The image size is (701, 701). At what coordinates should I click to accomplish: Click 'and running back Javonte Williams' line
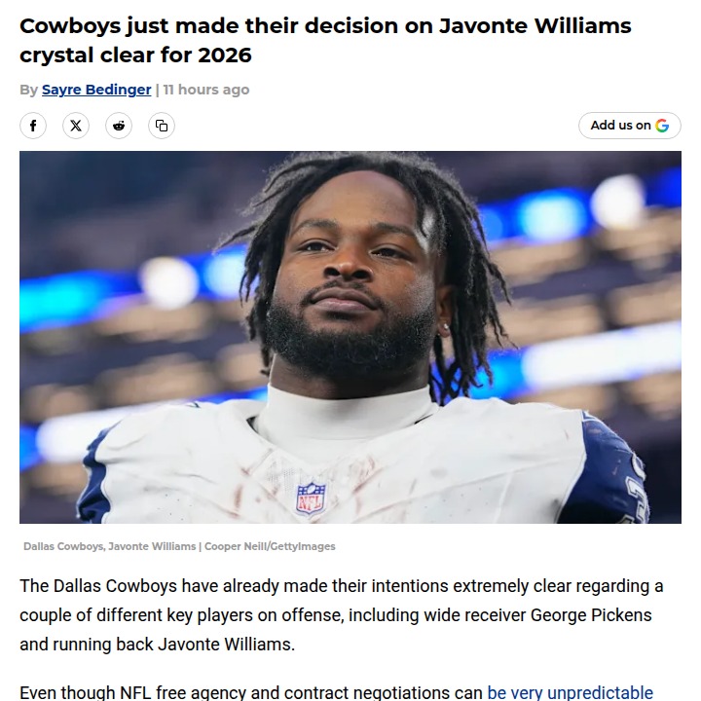pos(158,645)
